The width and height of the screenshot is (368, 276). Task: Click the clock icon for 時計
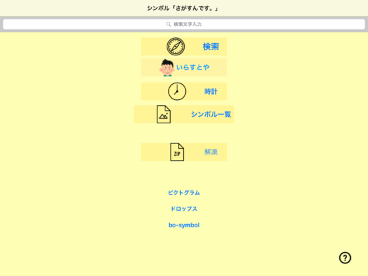tap(177, 91)
